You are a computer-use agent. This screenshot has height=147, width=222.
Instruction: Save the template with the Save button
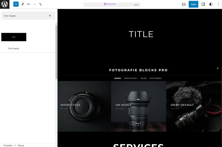pos(193,4)
